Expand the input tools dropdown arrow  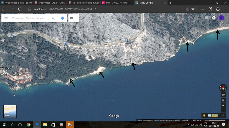[77, 18]
